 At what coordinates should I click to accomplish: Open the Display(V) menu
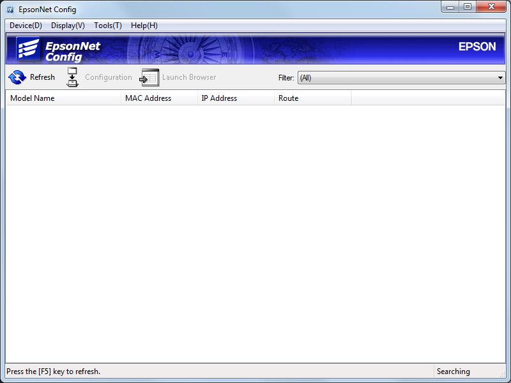(68, 26)
